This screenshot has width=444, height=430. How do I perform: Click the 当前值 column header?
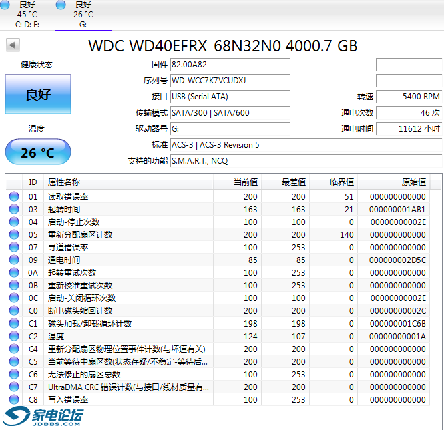coord(237,182)
